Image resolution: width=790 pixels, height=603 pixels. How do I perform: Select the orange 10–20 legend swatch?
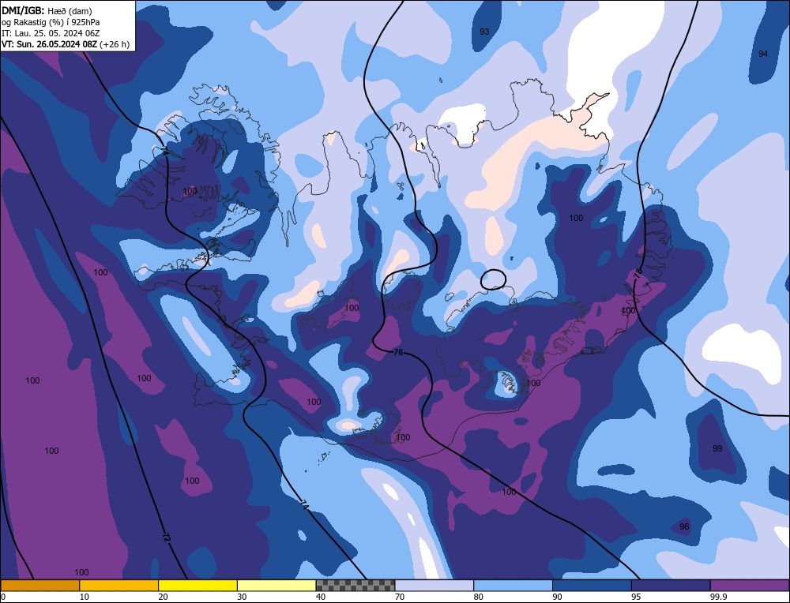119,585
